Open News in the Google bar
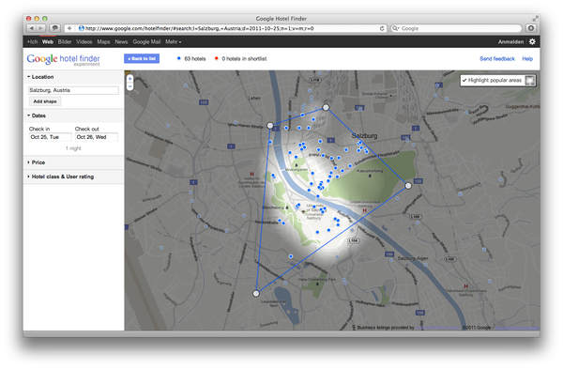The image size is (563, 369). [x=121, y=41]
